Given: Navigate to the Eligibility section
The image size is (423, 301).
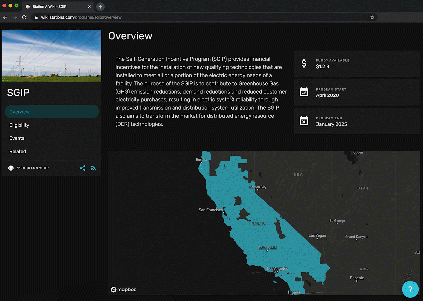Looking at the screenshot, I should coord(19,125).
